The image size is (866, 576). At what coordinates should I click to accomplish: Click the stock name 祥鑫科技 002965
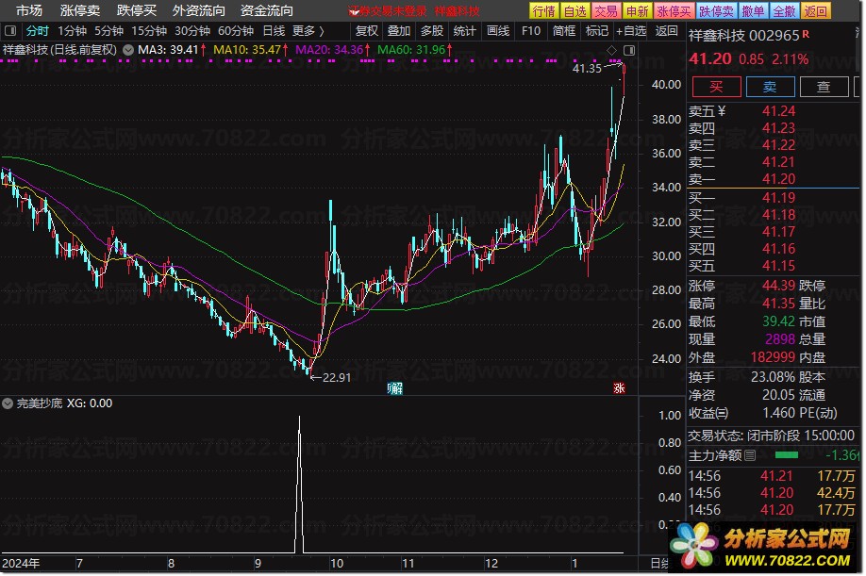tap(744, 36)
